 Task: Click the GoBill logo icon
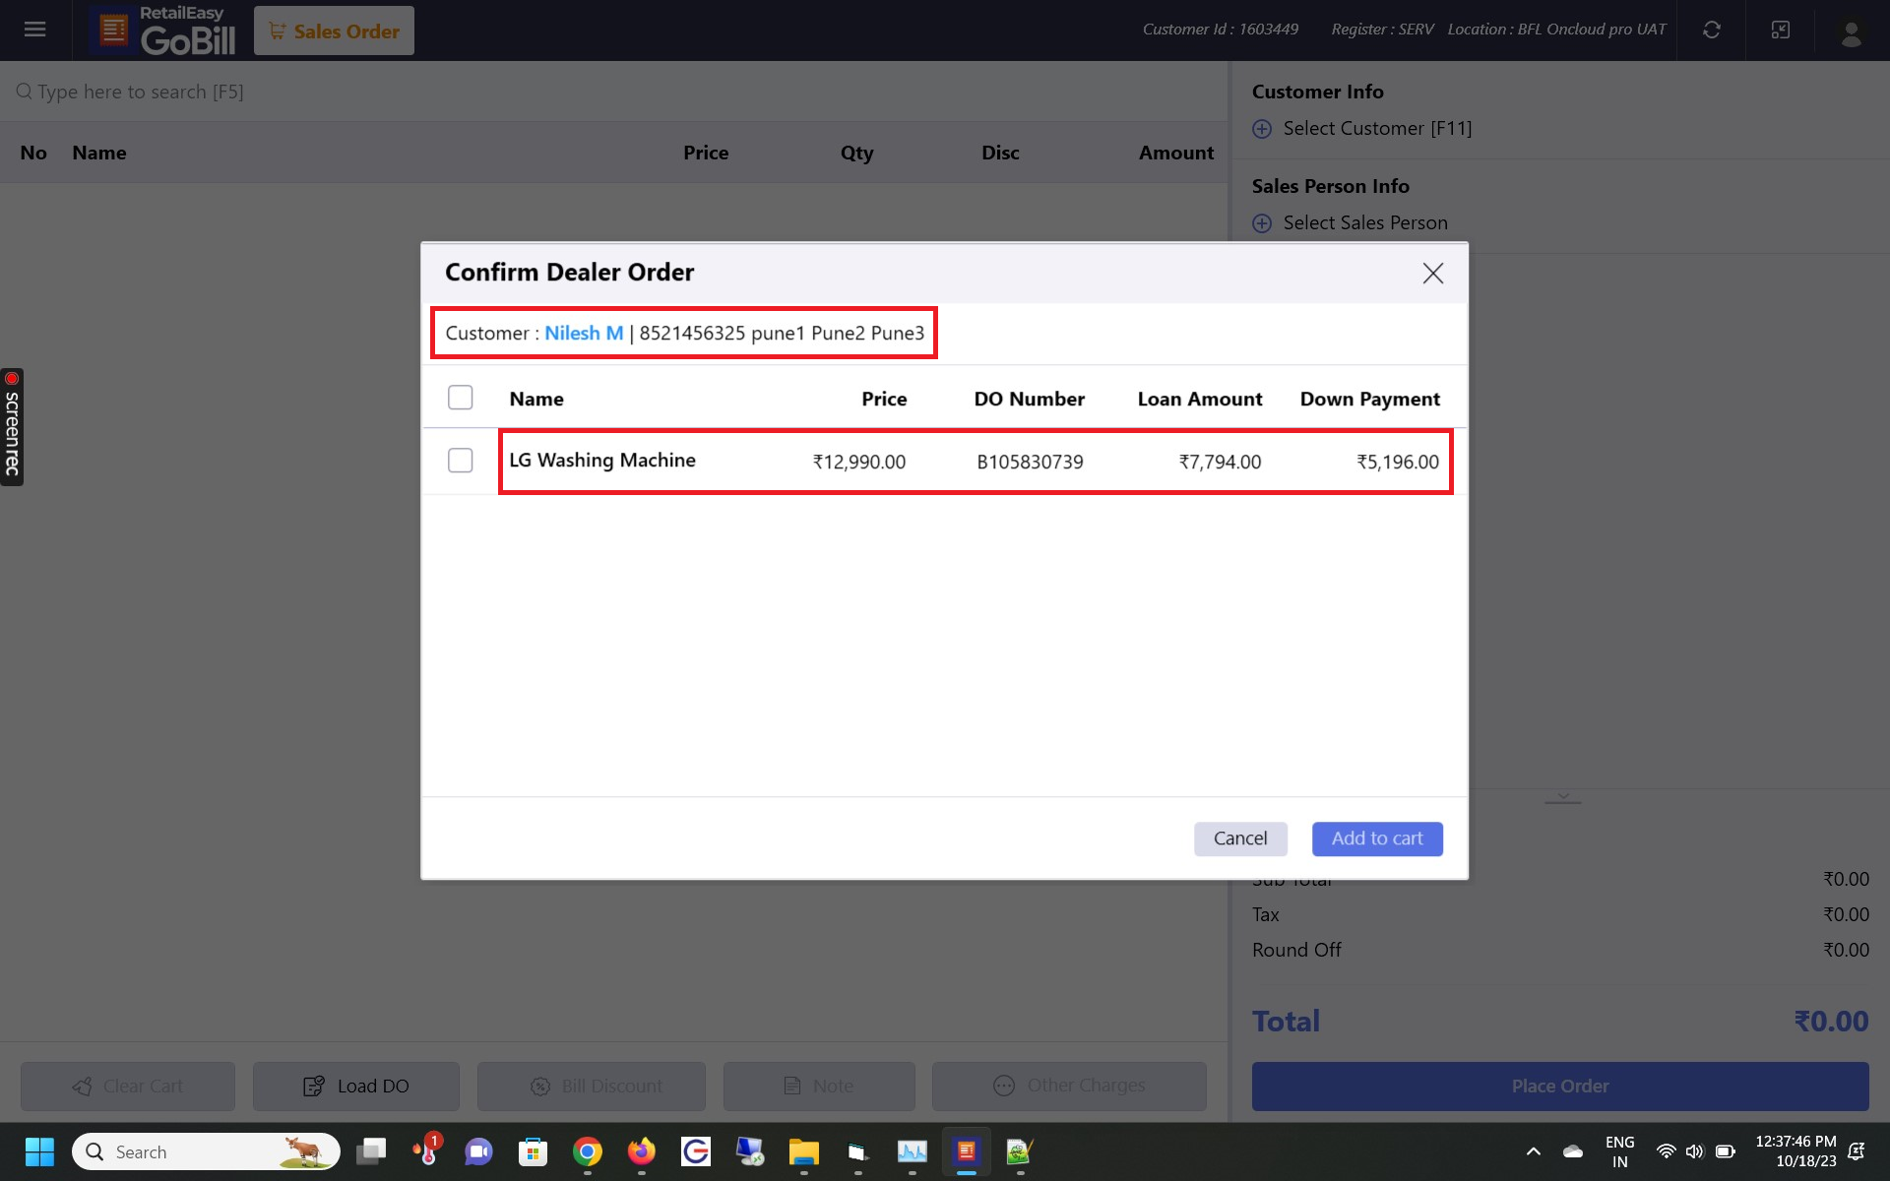(114, 31)
